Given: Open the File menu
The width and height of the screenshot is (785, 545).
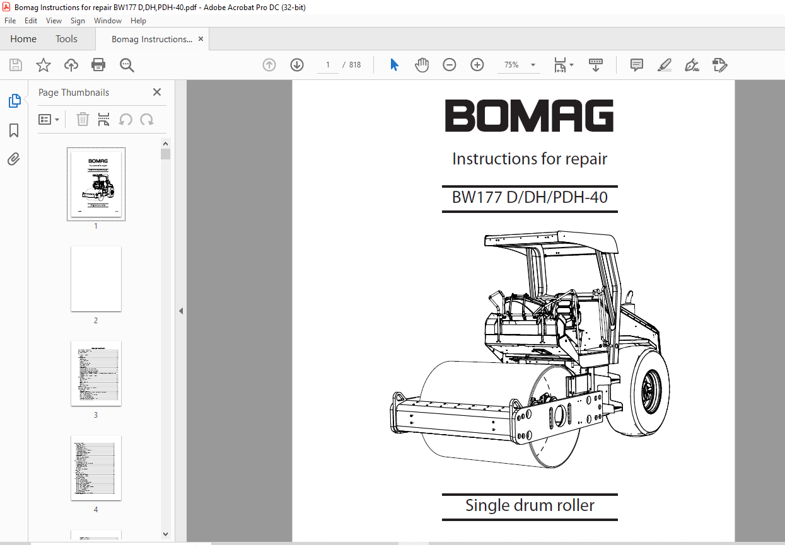Looking at the screenshot, I should 10,21.
